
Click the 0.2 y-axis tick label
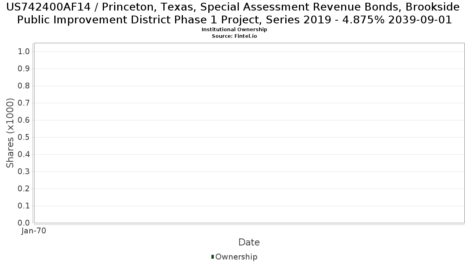pyautogui.click(x=24, y=189)
